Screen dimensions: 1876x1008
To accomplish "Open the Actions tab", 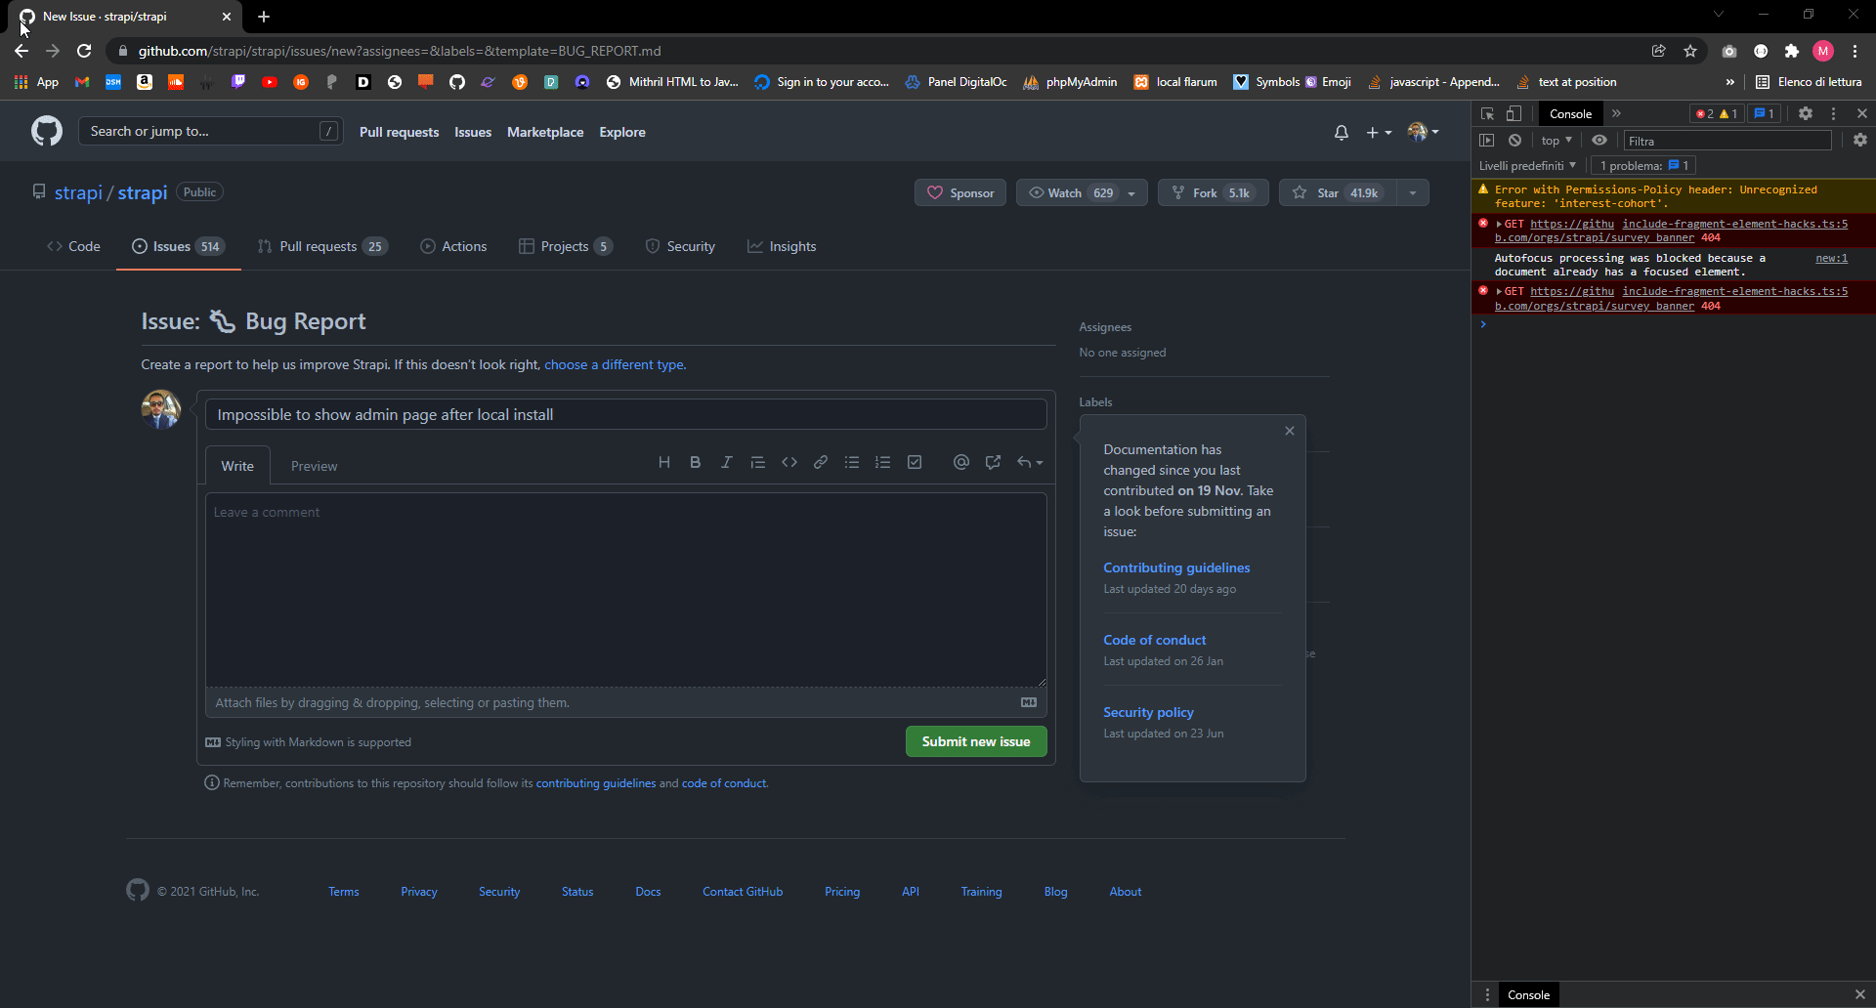I will tap(453, 246).
